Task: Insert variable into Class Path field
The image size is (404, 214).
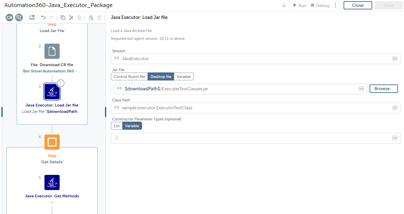Action: tap(395, 108)
